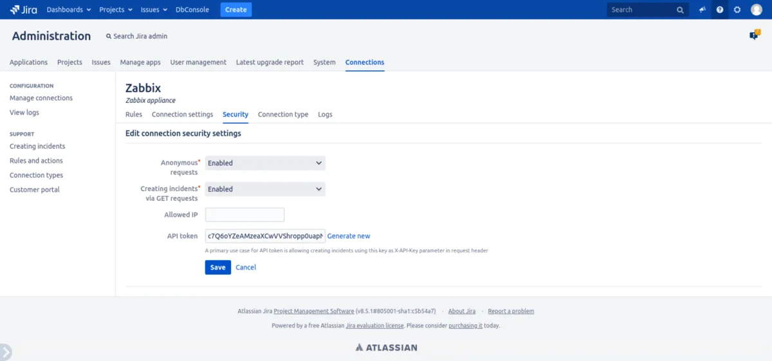The height and width of the screenshot is (361, 772).
Task: Click the Zabbix heading text
Action: tap(143, 88)
